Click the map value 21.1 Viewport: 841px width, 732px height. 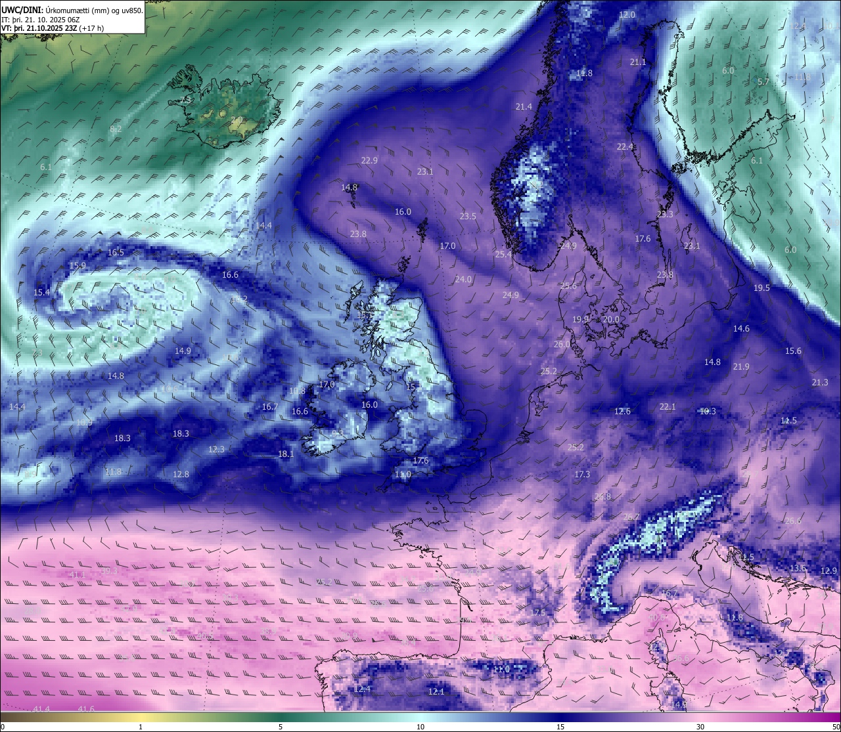tap(638, 62)
